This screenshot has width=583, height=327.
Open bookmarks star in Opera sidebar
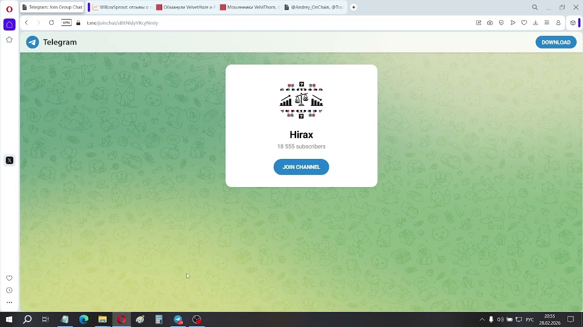point(9,40)
